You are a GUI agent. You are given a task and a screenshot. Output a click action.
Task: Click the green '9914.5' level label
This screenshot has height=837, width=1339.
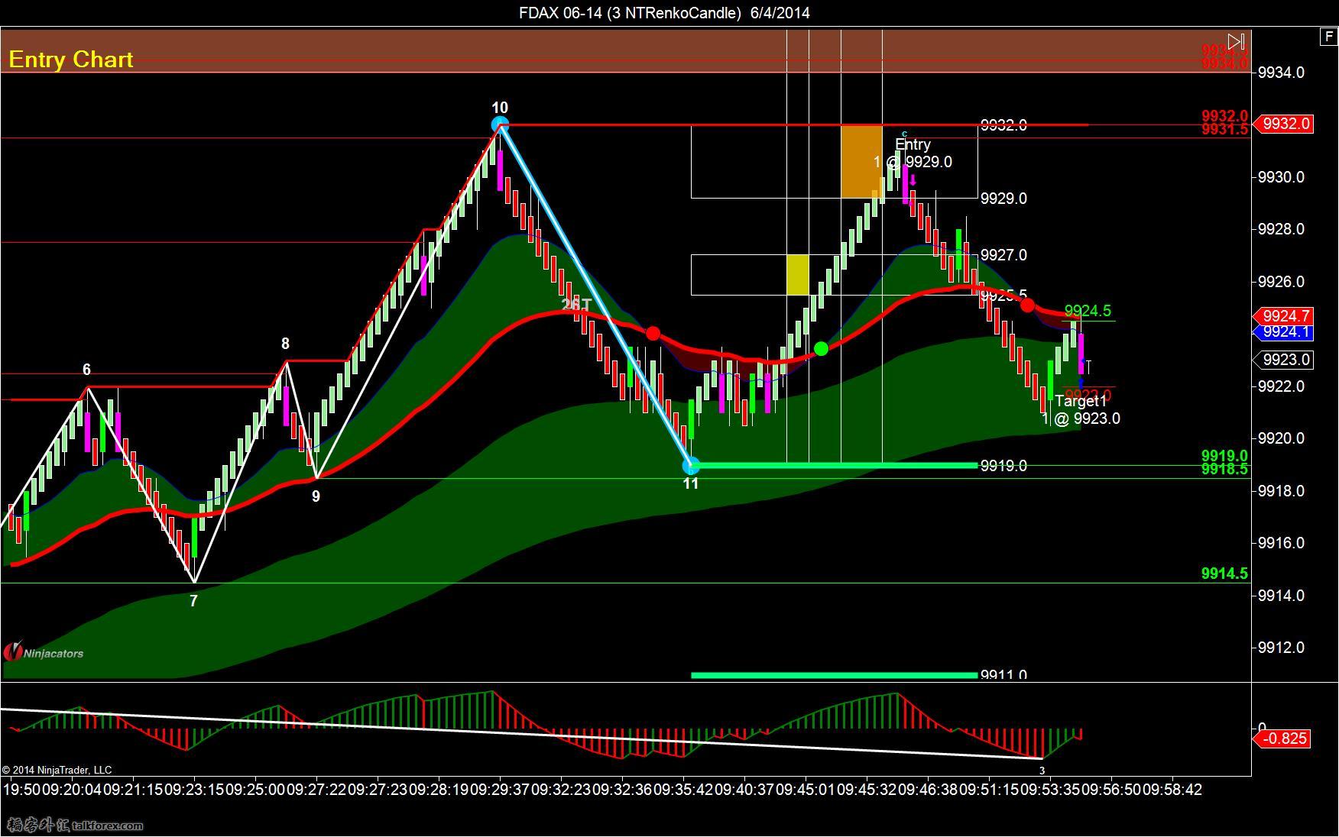[x=1224, y=574]
